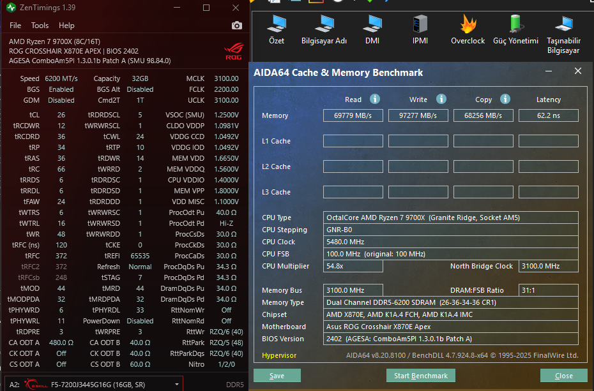Image resolution: width=594 pixels, height=391 pixels.
Task: Open the Overclock flame icon
Action: tap(468, 30)
